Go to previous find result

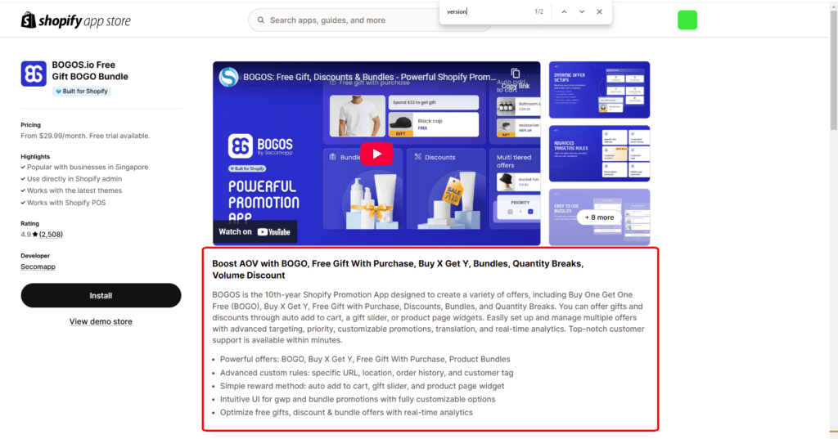[563, 12]
